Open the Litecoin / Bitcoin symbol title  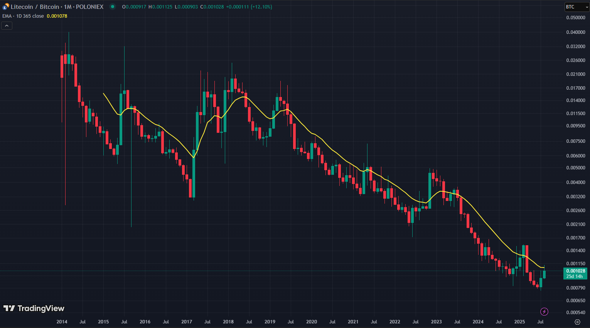(57, 7)
